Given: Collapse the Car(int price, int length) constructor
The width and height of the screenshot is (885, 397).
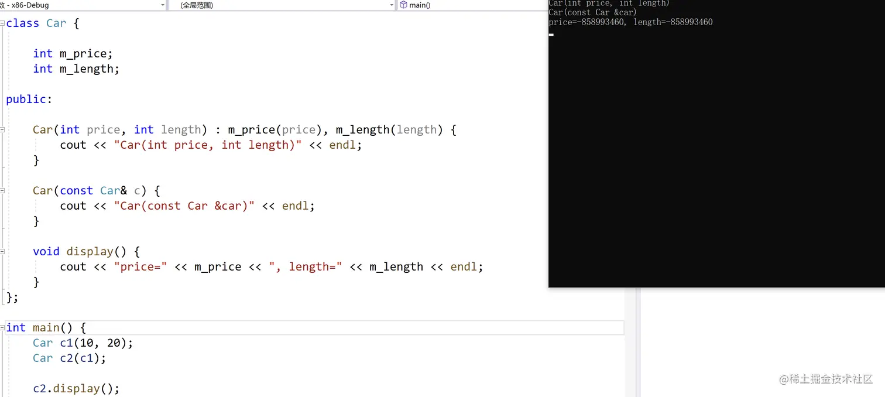Looking at the screenshot, I should coord(2,130).
